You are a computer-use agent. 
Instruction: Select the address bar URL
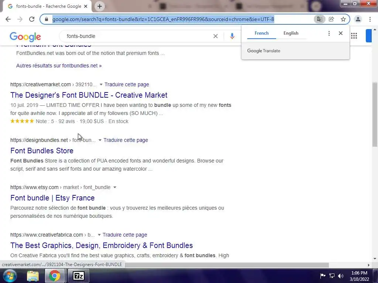coord(163,19)
